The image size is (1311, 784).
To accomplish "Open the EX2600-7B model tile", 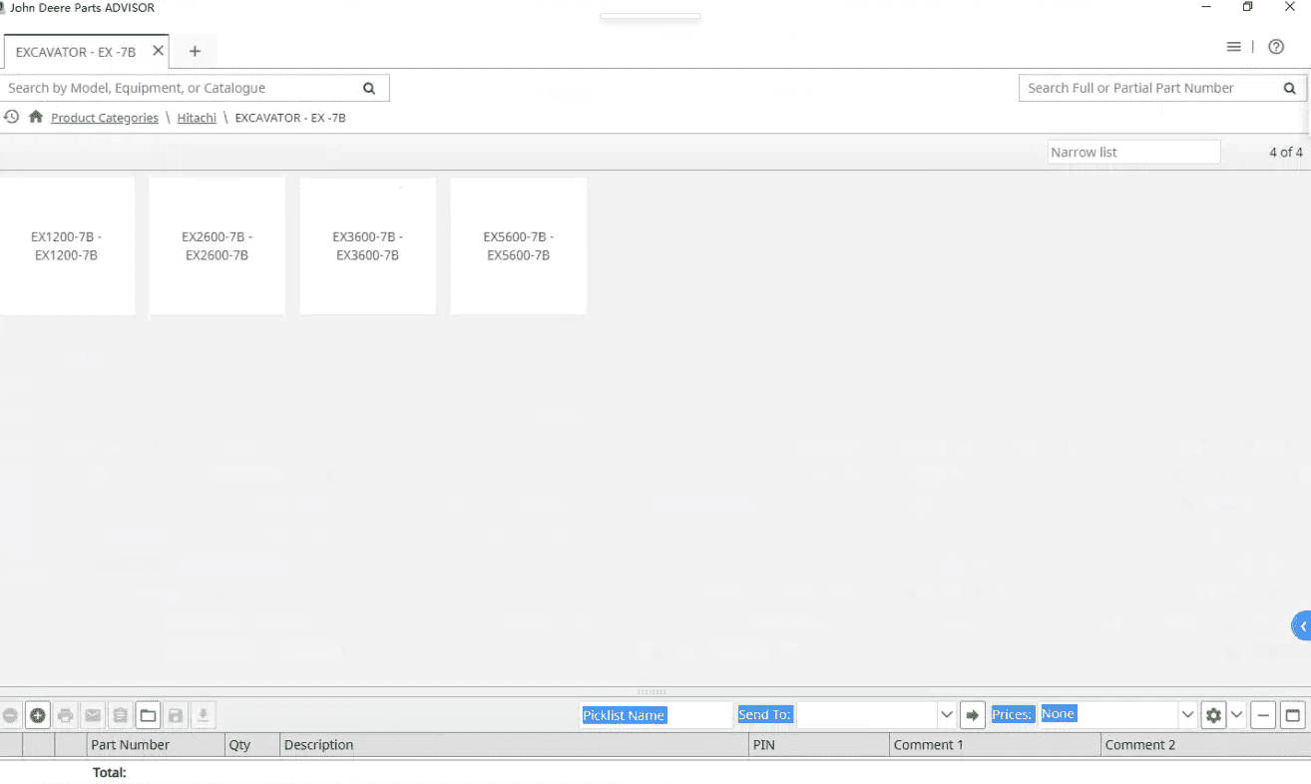I will point(218,246).
